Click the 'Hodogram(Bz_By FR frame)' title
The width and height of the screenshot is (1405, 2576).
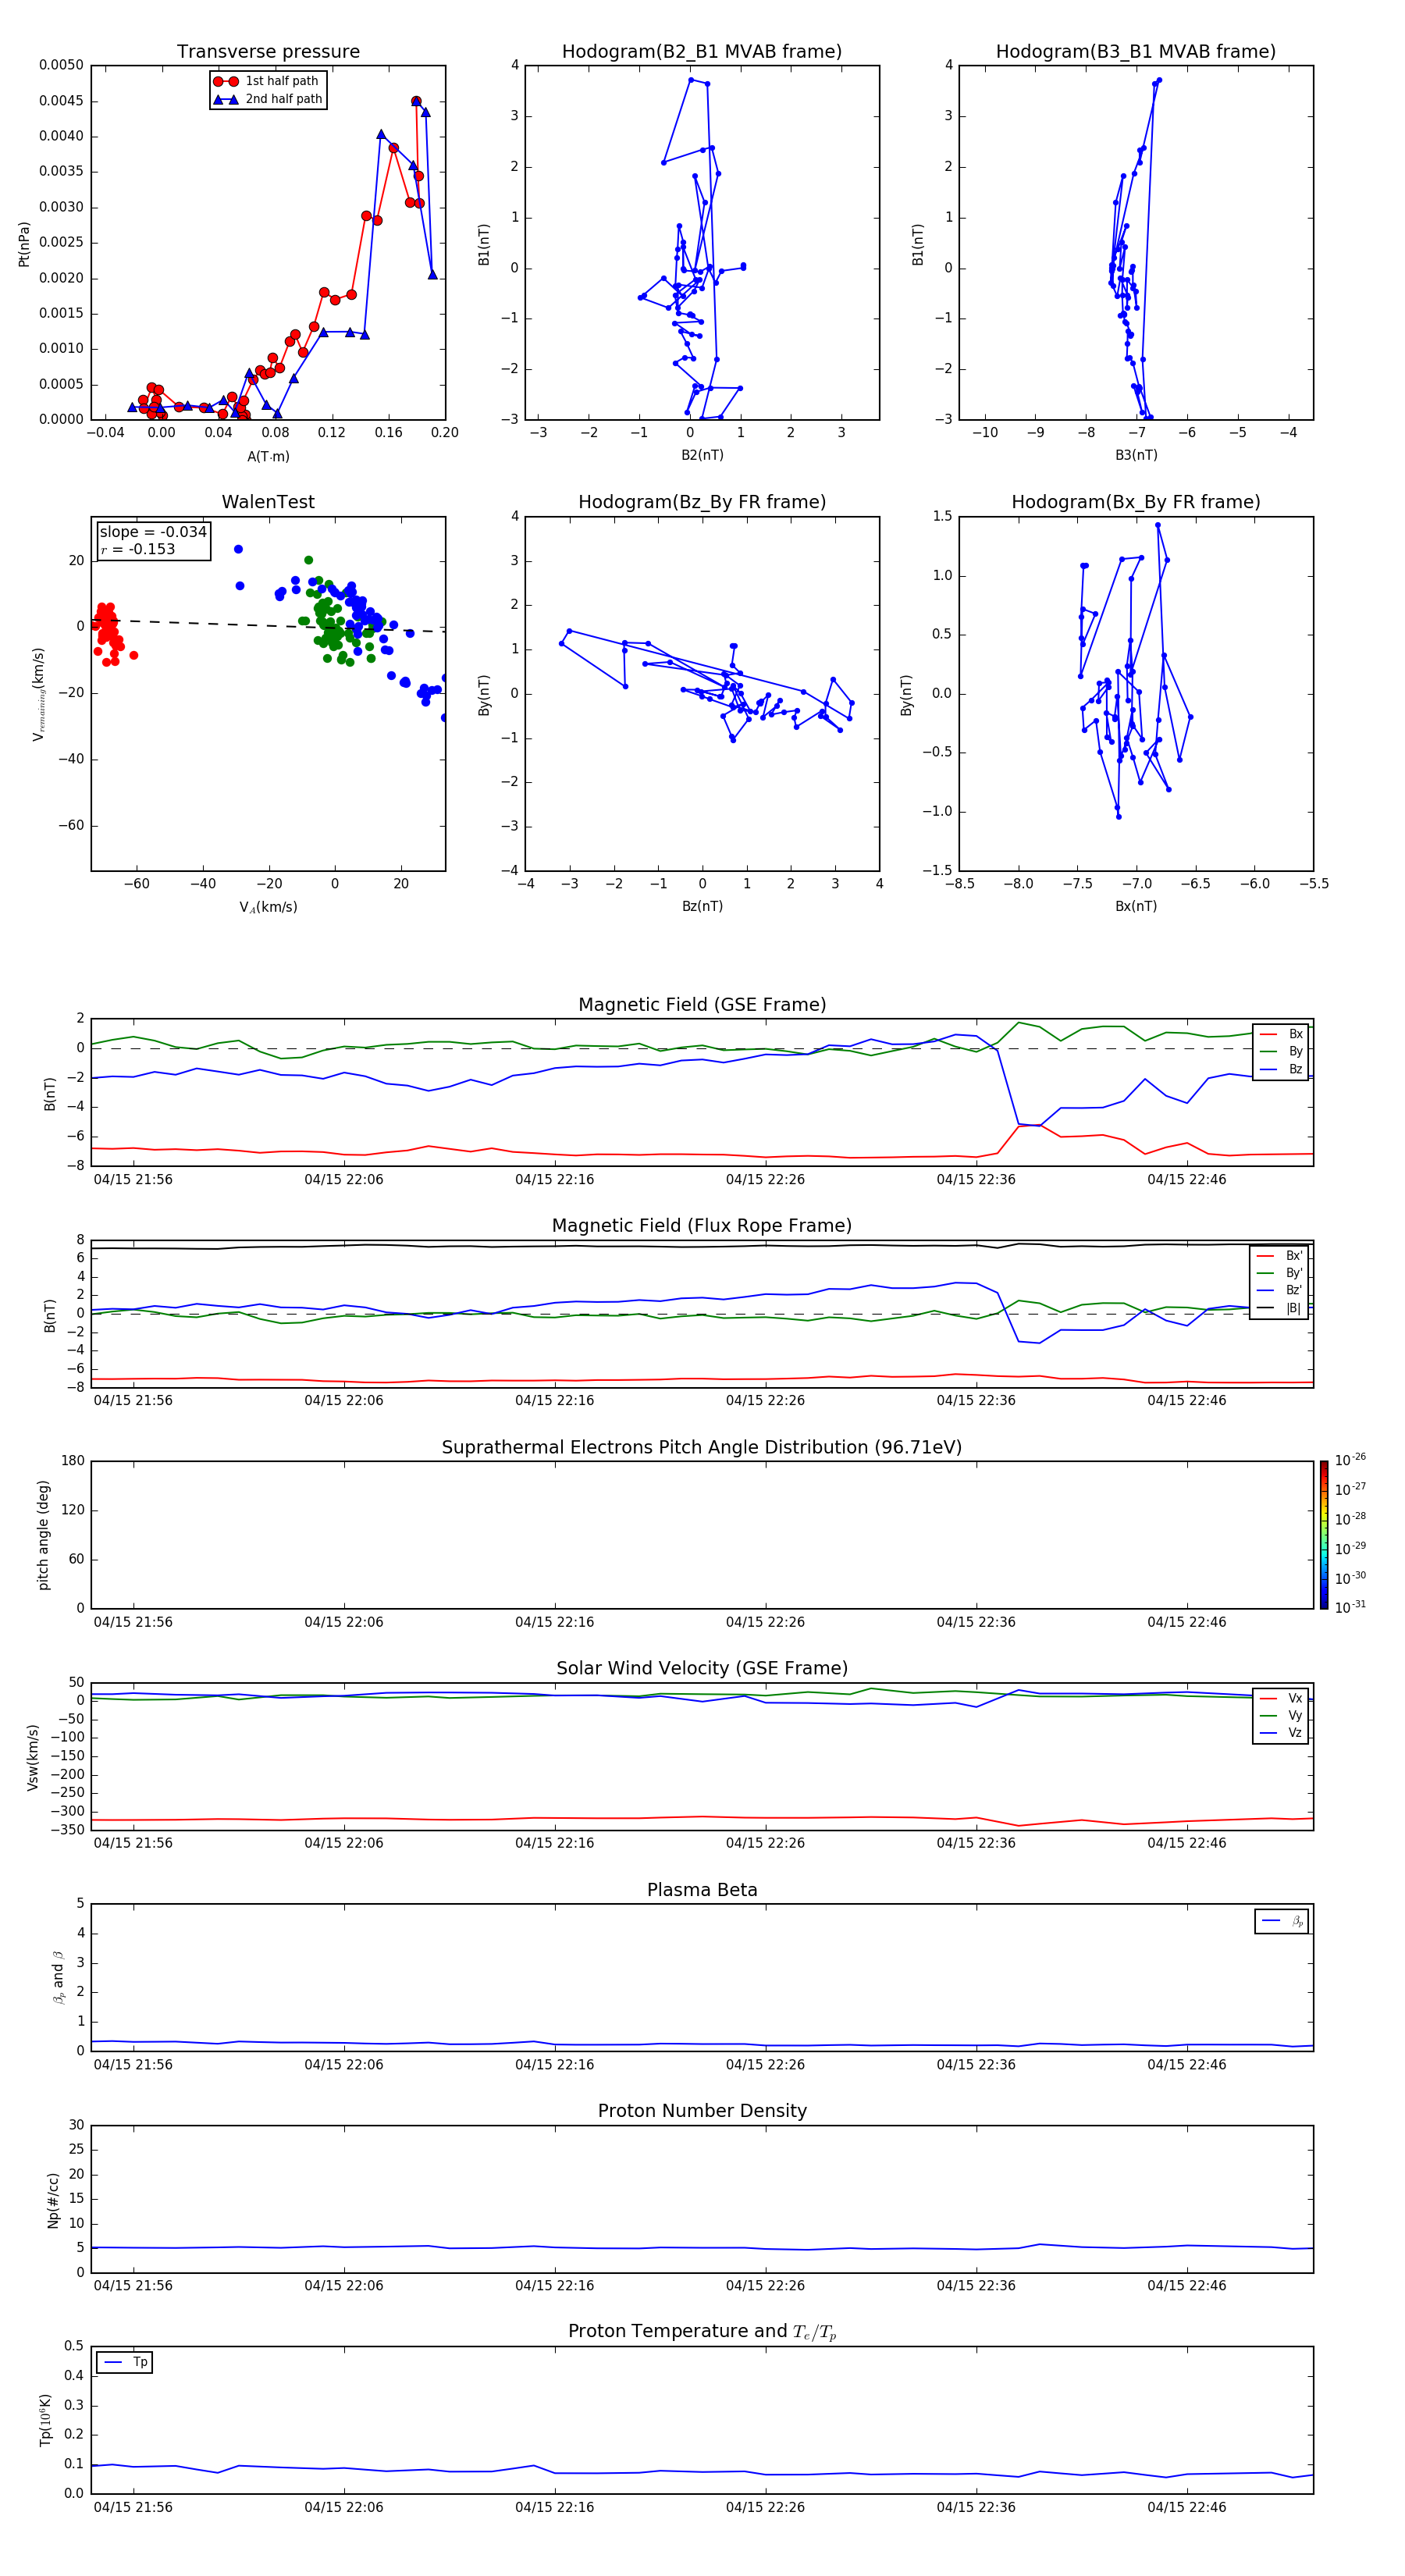702,502
